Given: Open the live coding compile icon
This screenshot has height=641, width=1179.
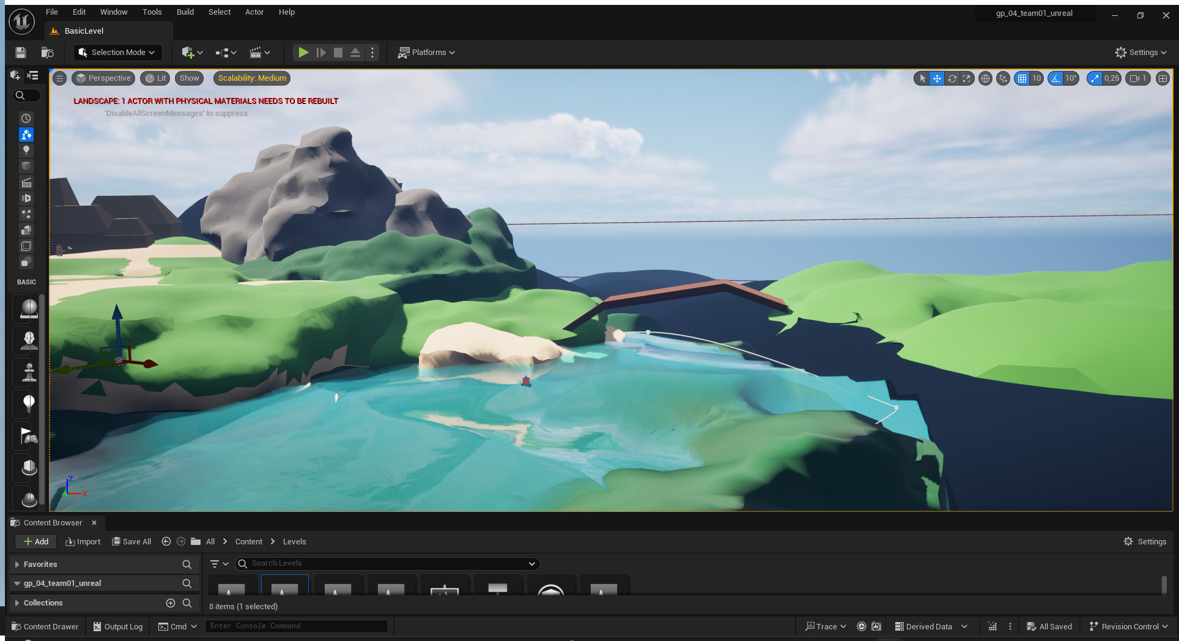Looking at the screenshot, I should point(992,626).
